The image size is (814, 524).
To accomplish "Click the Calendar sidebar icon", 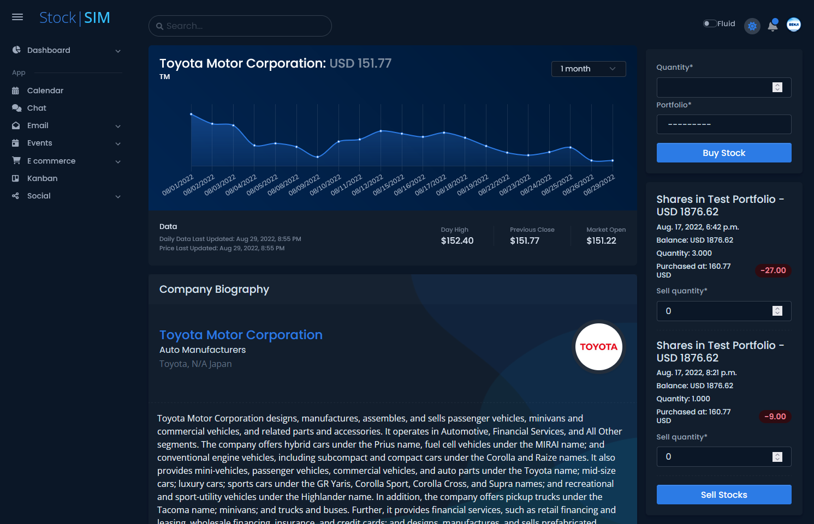I will (x=15, y=91).
